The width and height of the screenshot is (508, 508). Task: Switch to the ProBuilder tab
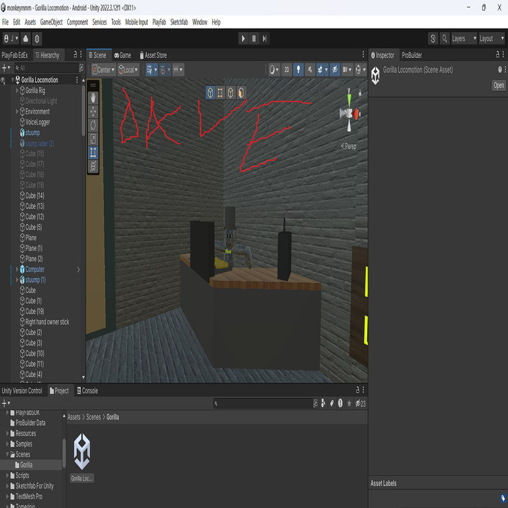[x=412, y=55]
